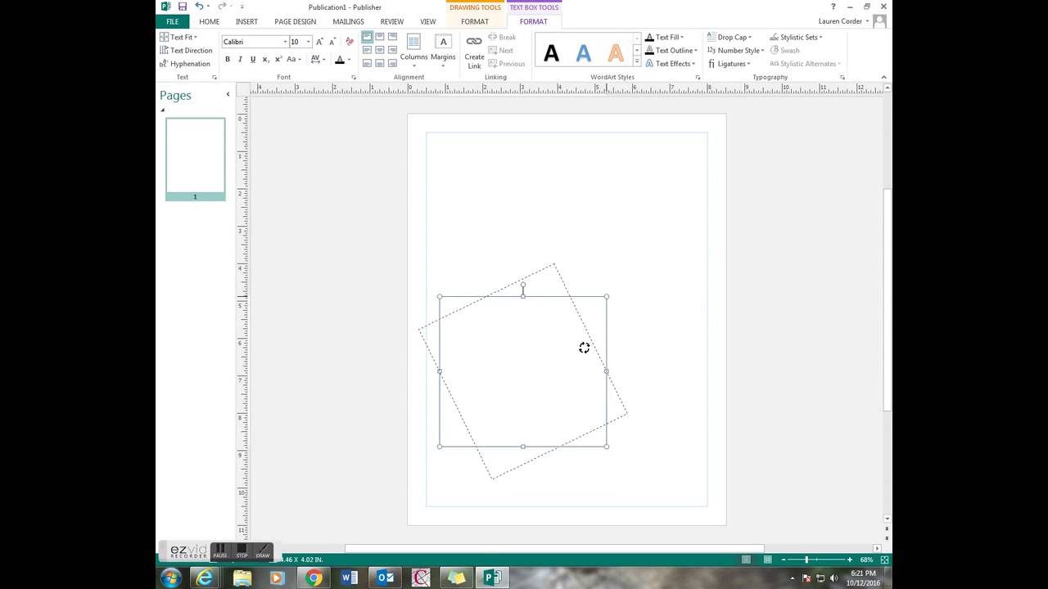Toggle Italic formatting
Image resolution: width=1048 pixels, height=589 pixels.
pos(240,60)
